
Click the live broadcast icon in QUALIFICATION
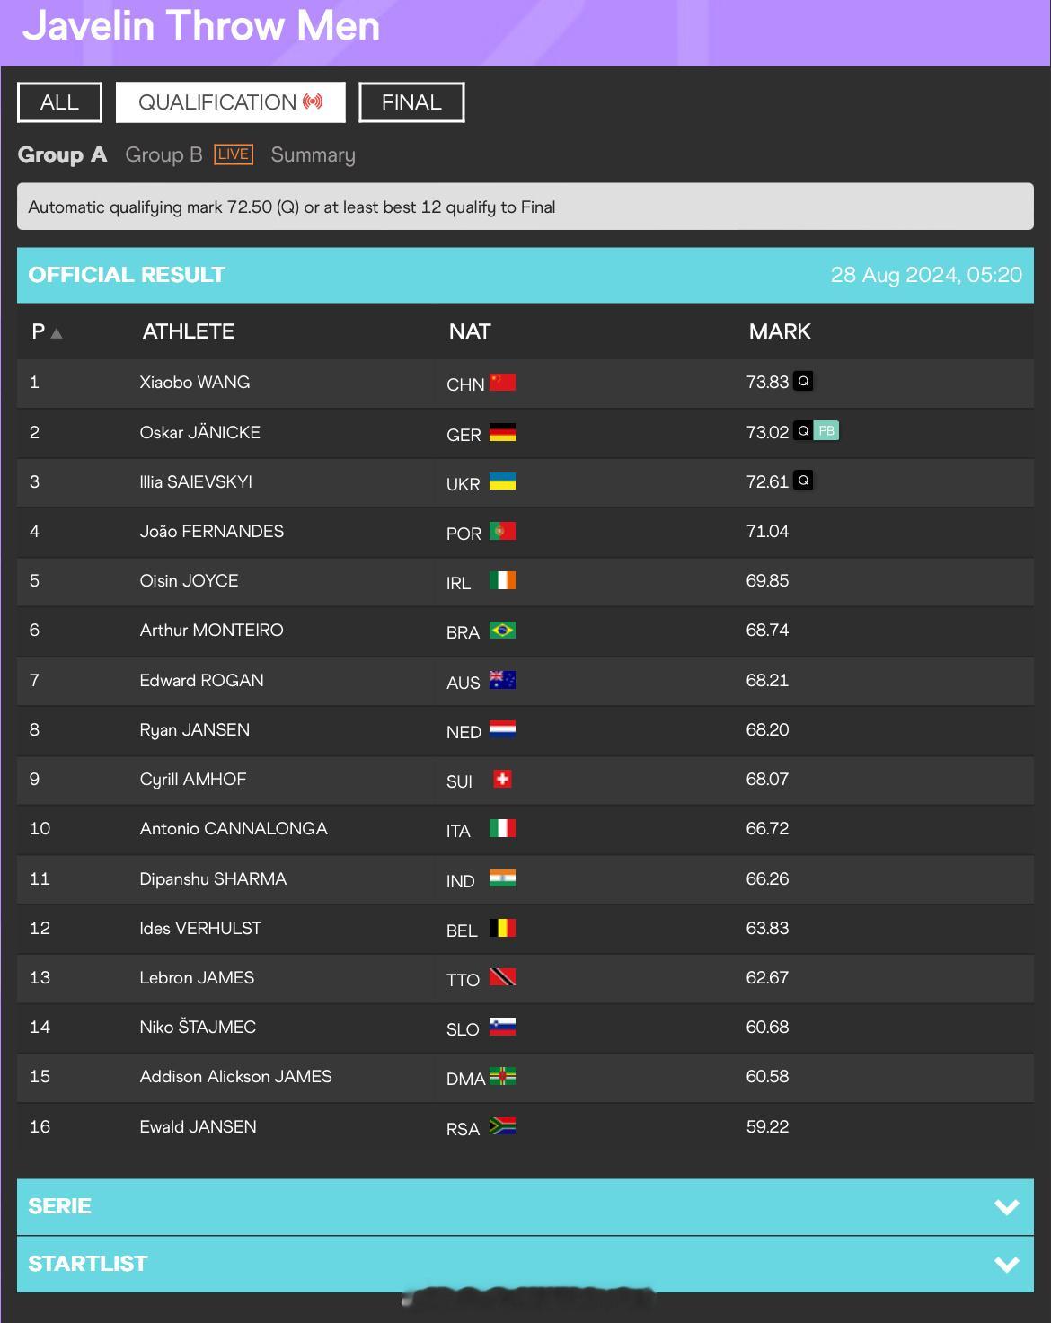313,101
